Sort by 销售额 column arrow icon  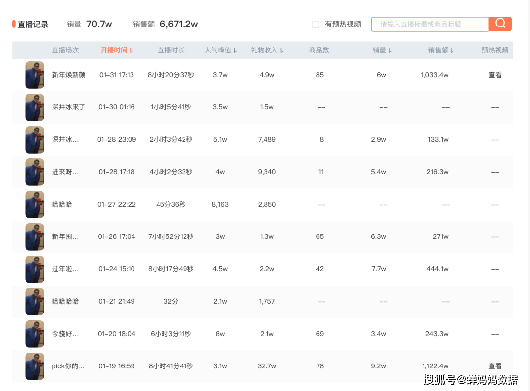452,51
